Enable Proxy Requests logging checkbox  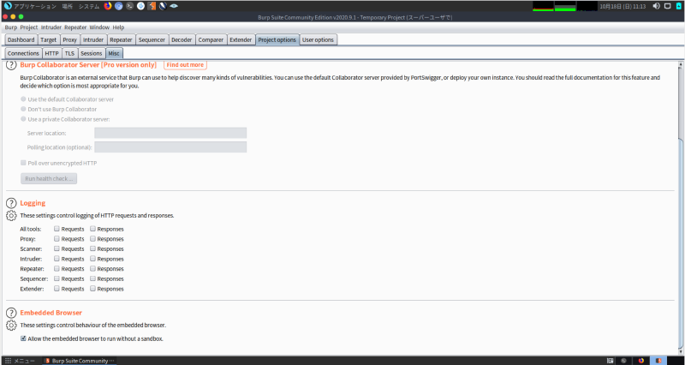point(57,239)
